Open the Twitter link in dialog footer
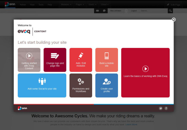 pos(160,108)
